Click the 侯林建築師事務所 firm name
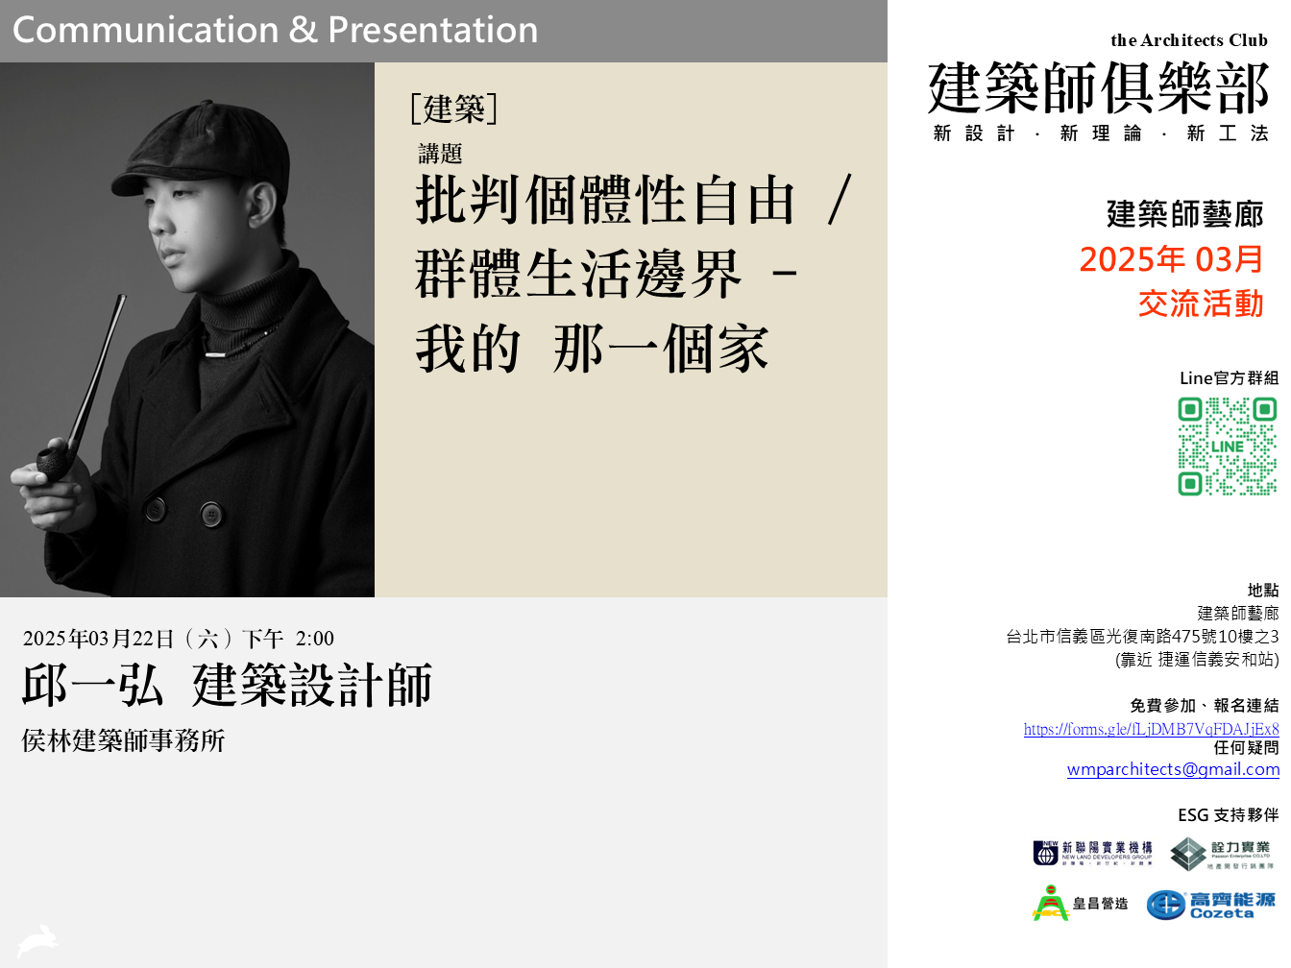 coord(124,740)
